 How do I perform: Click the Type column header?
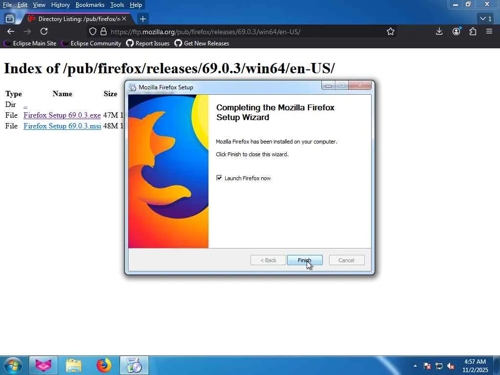[x=14, y=94]
